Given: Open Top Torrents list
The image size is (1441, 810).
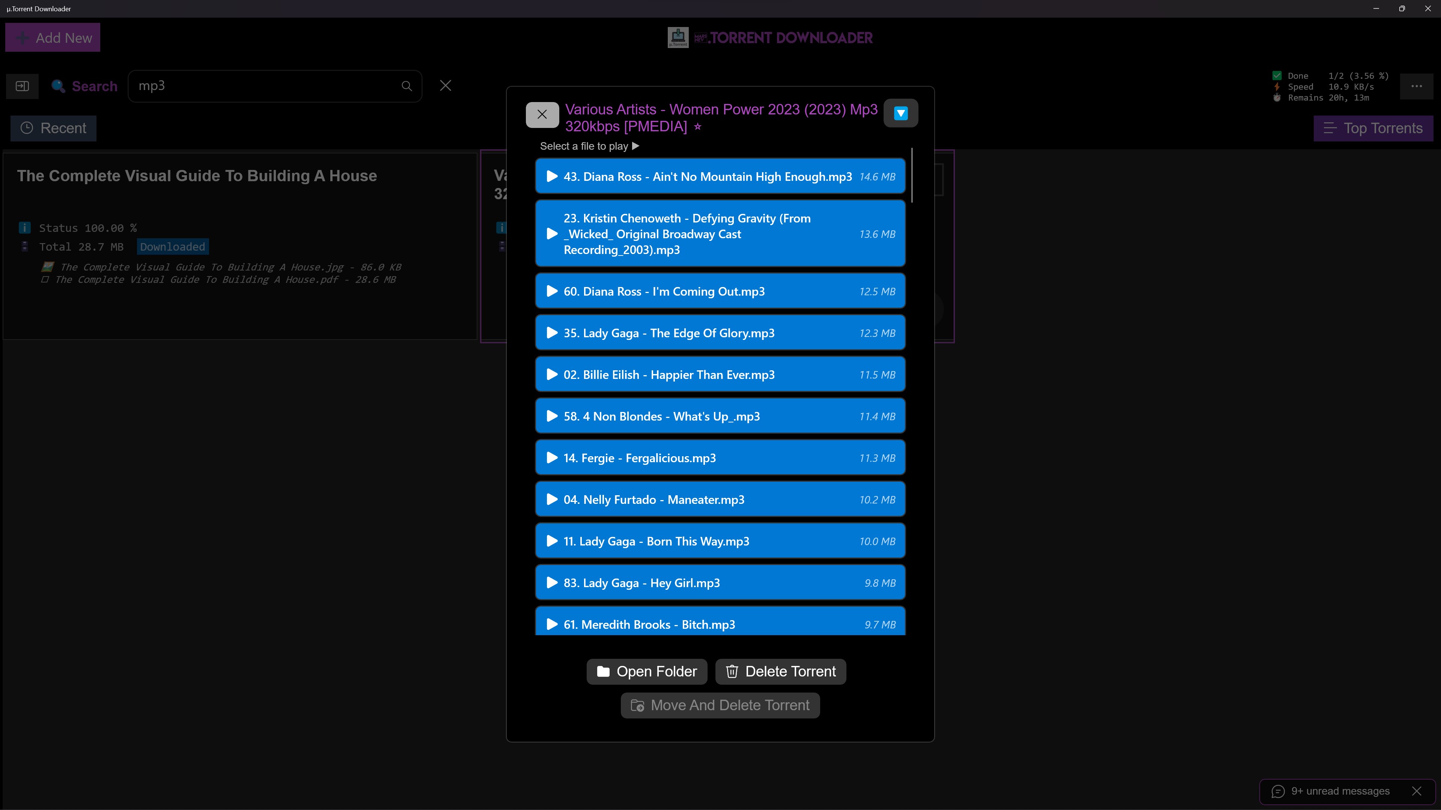Looking at the screenshot, I should [x=1373, y=128].
